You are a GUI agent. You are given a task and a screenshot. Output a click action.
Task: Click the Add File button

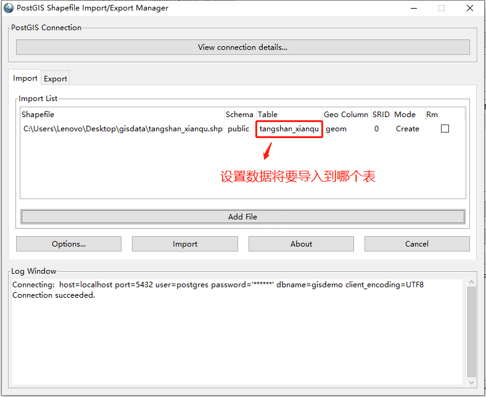coord(242,217)
